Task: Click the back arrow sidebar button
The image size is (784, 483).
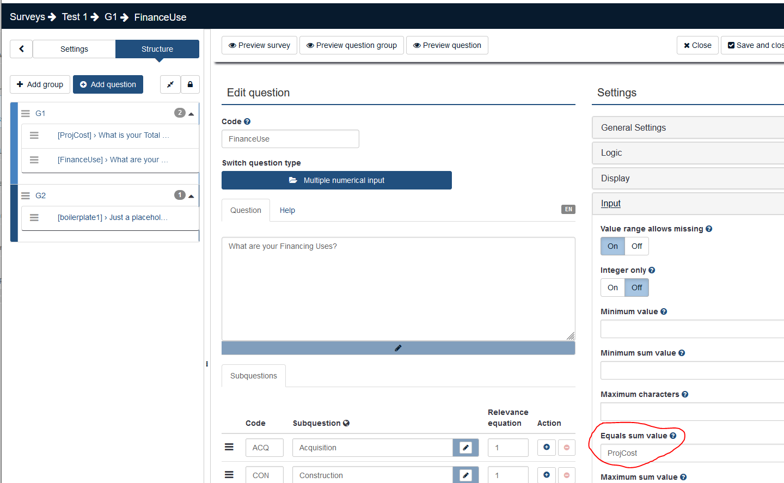Action: coord(21,49)
